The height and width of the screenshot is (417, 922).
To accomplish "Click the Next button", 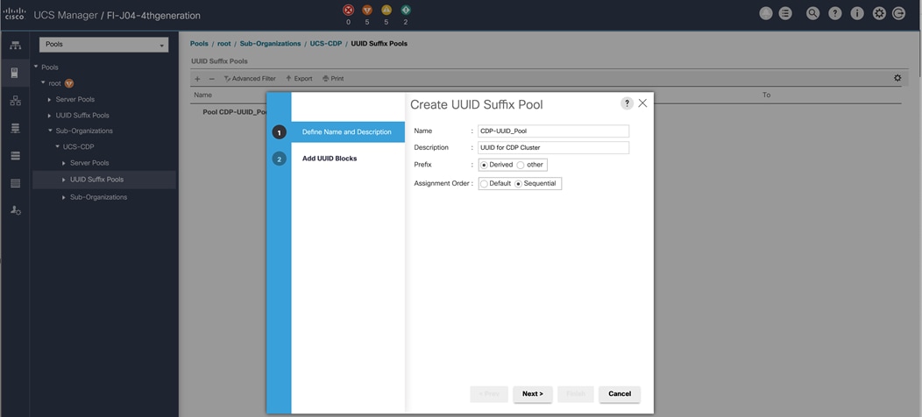I will [533, 393].
